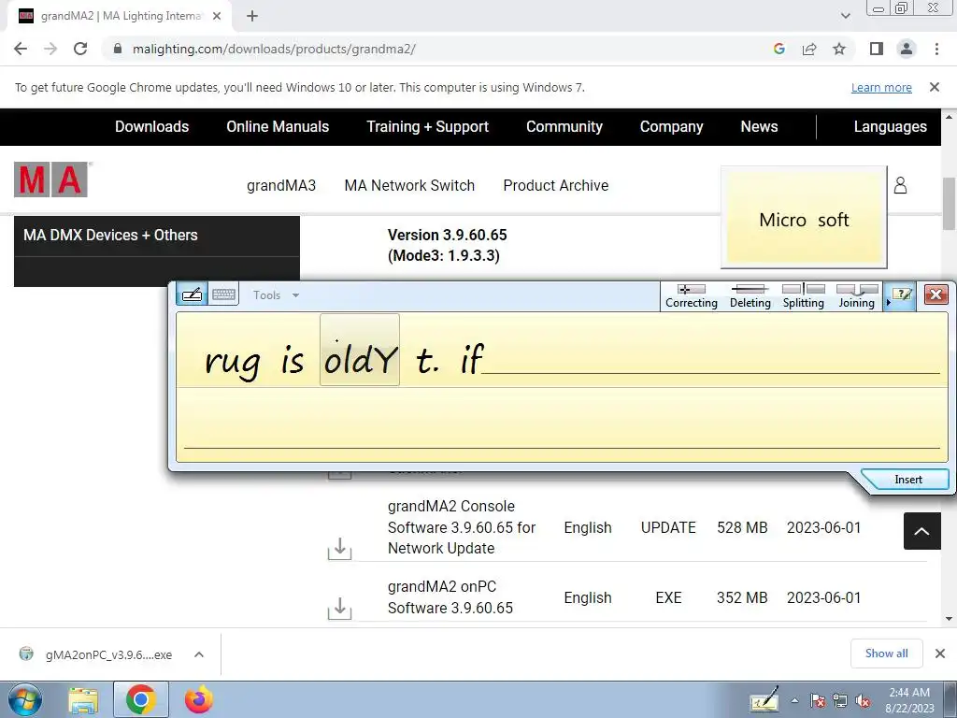Viewport: 957px width, 718px height.
Task: Switch to Chrome in taskbar
Action: pyautogui.click(x=141, y=699)
